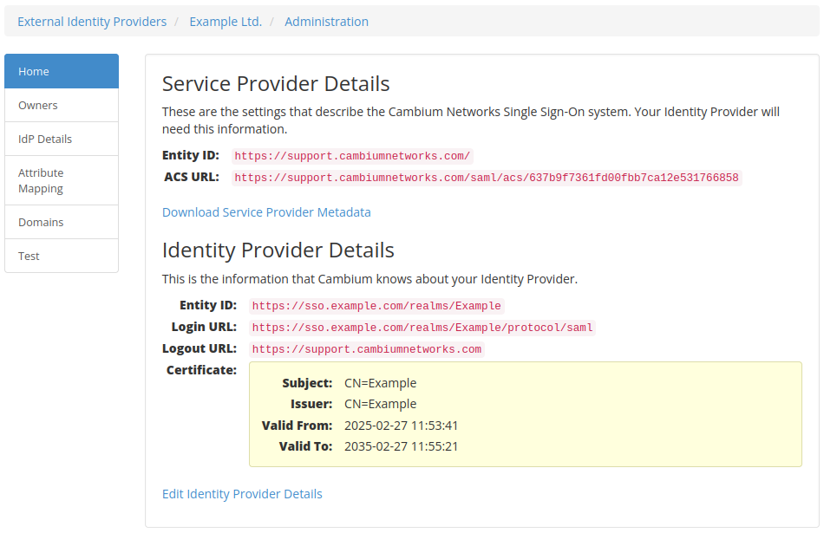
Task: Click the certificate Valid From date
Action: pyautogui.click(x=401, y=426)
